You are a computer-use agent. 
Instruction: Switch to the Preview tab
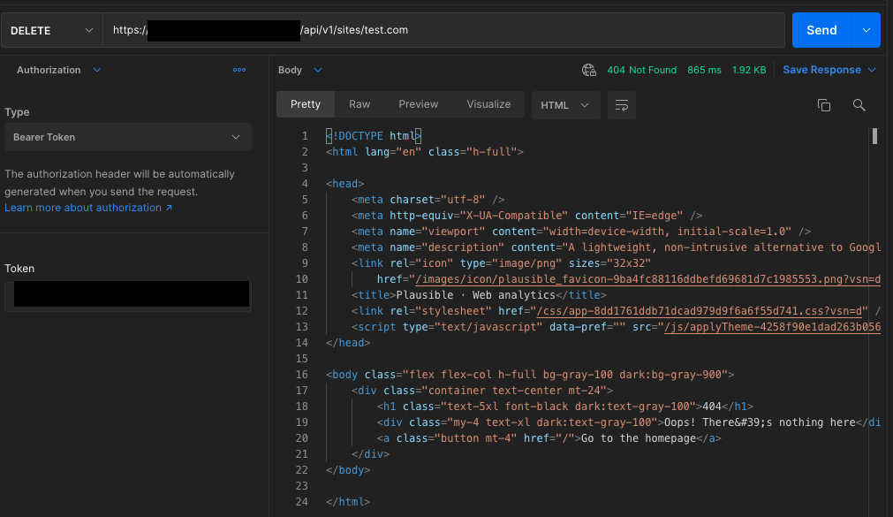point(418,104)
